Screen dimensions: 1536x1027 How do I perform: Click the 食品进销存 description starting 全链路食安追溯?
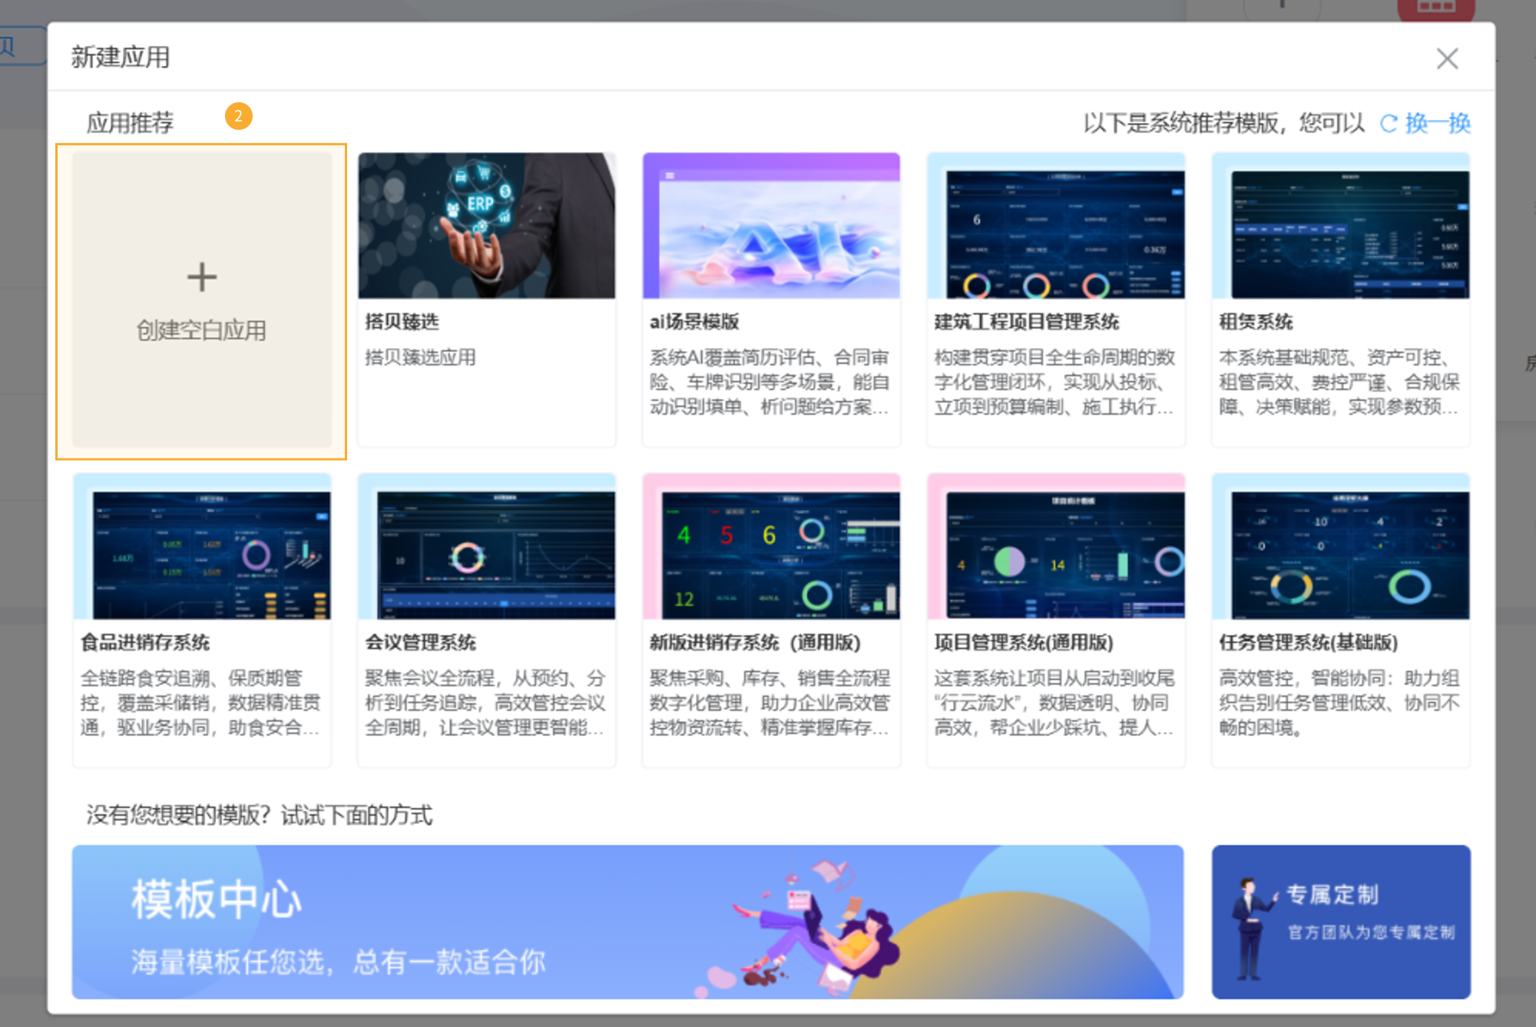[200, 703]
